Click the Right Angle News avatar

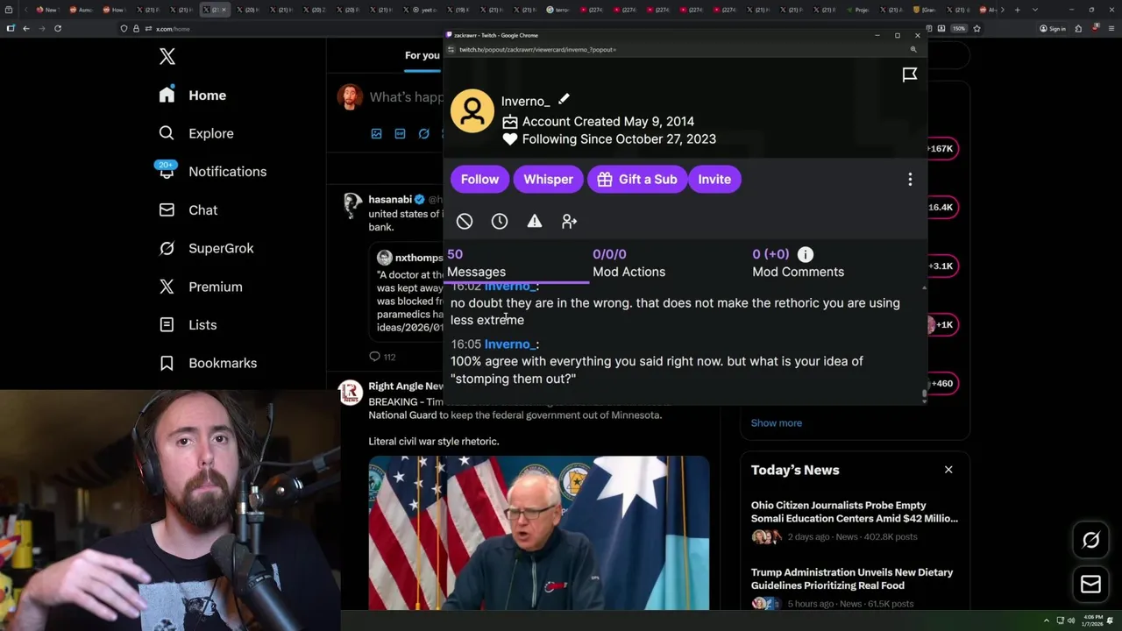[351, 393]
